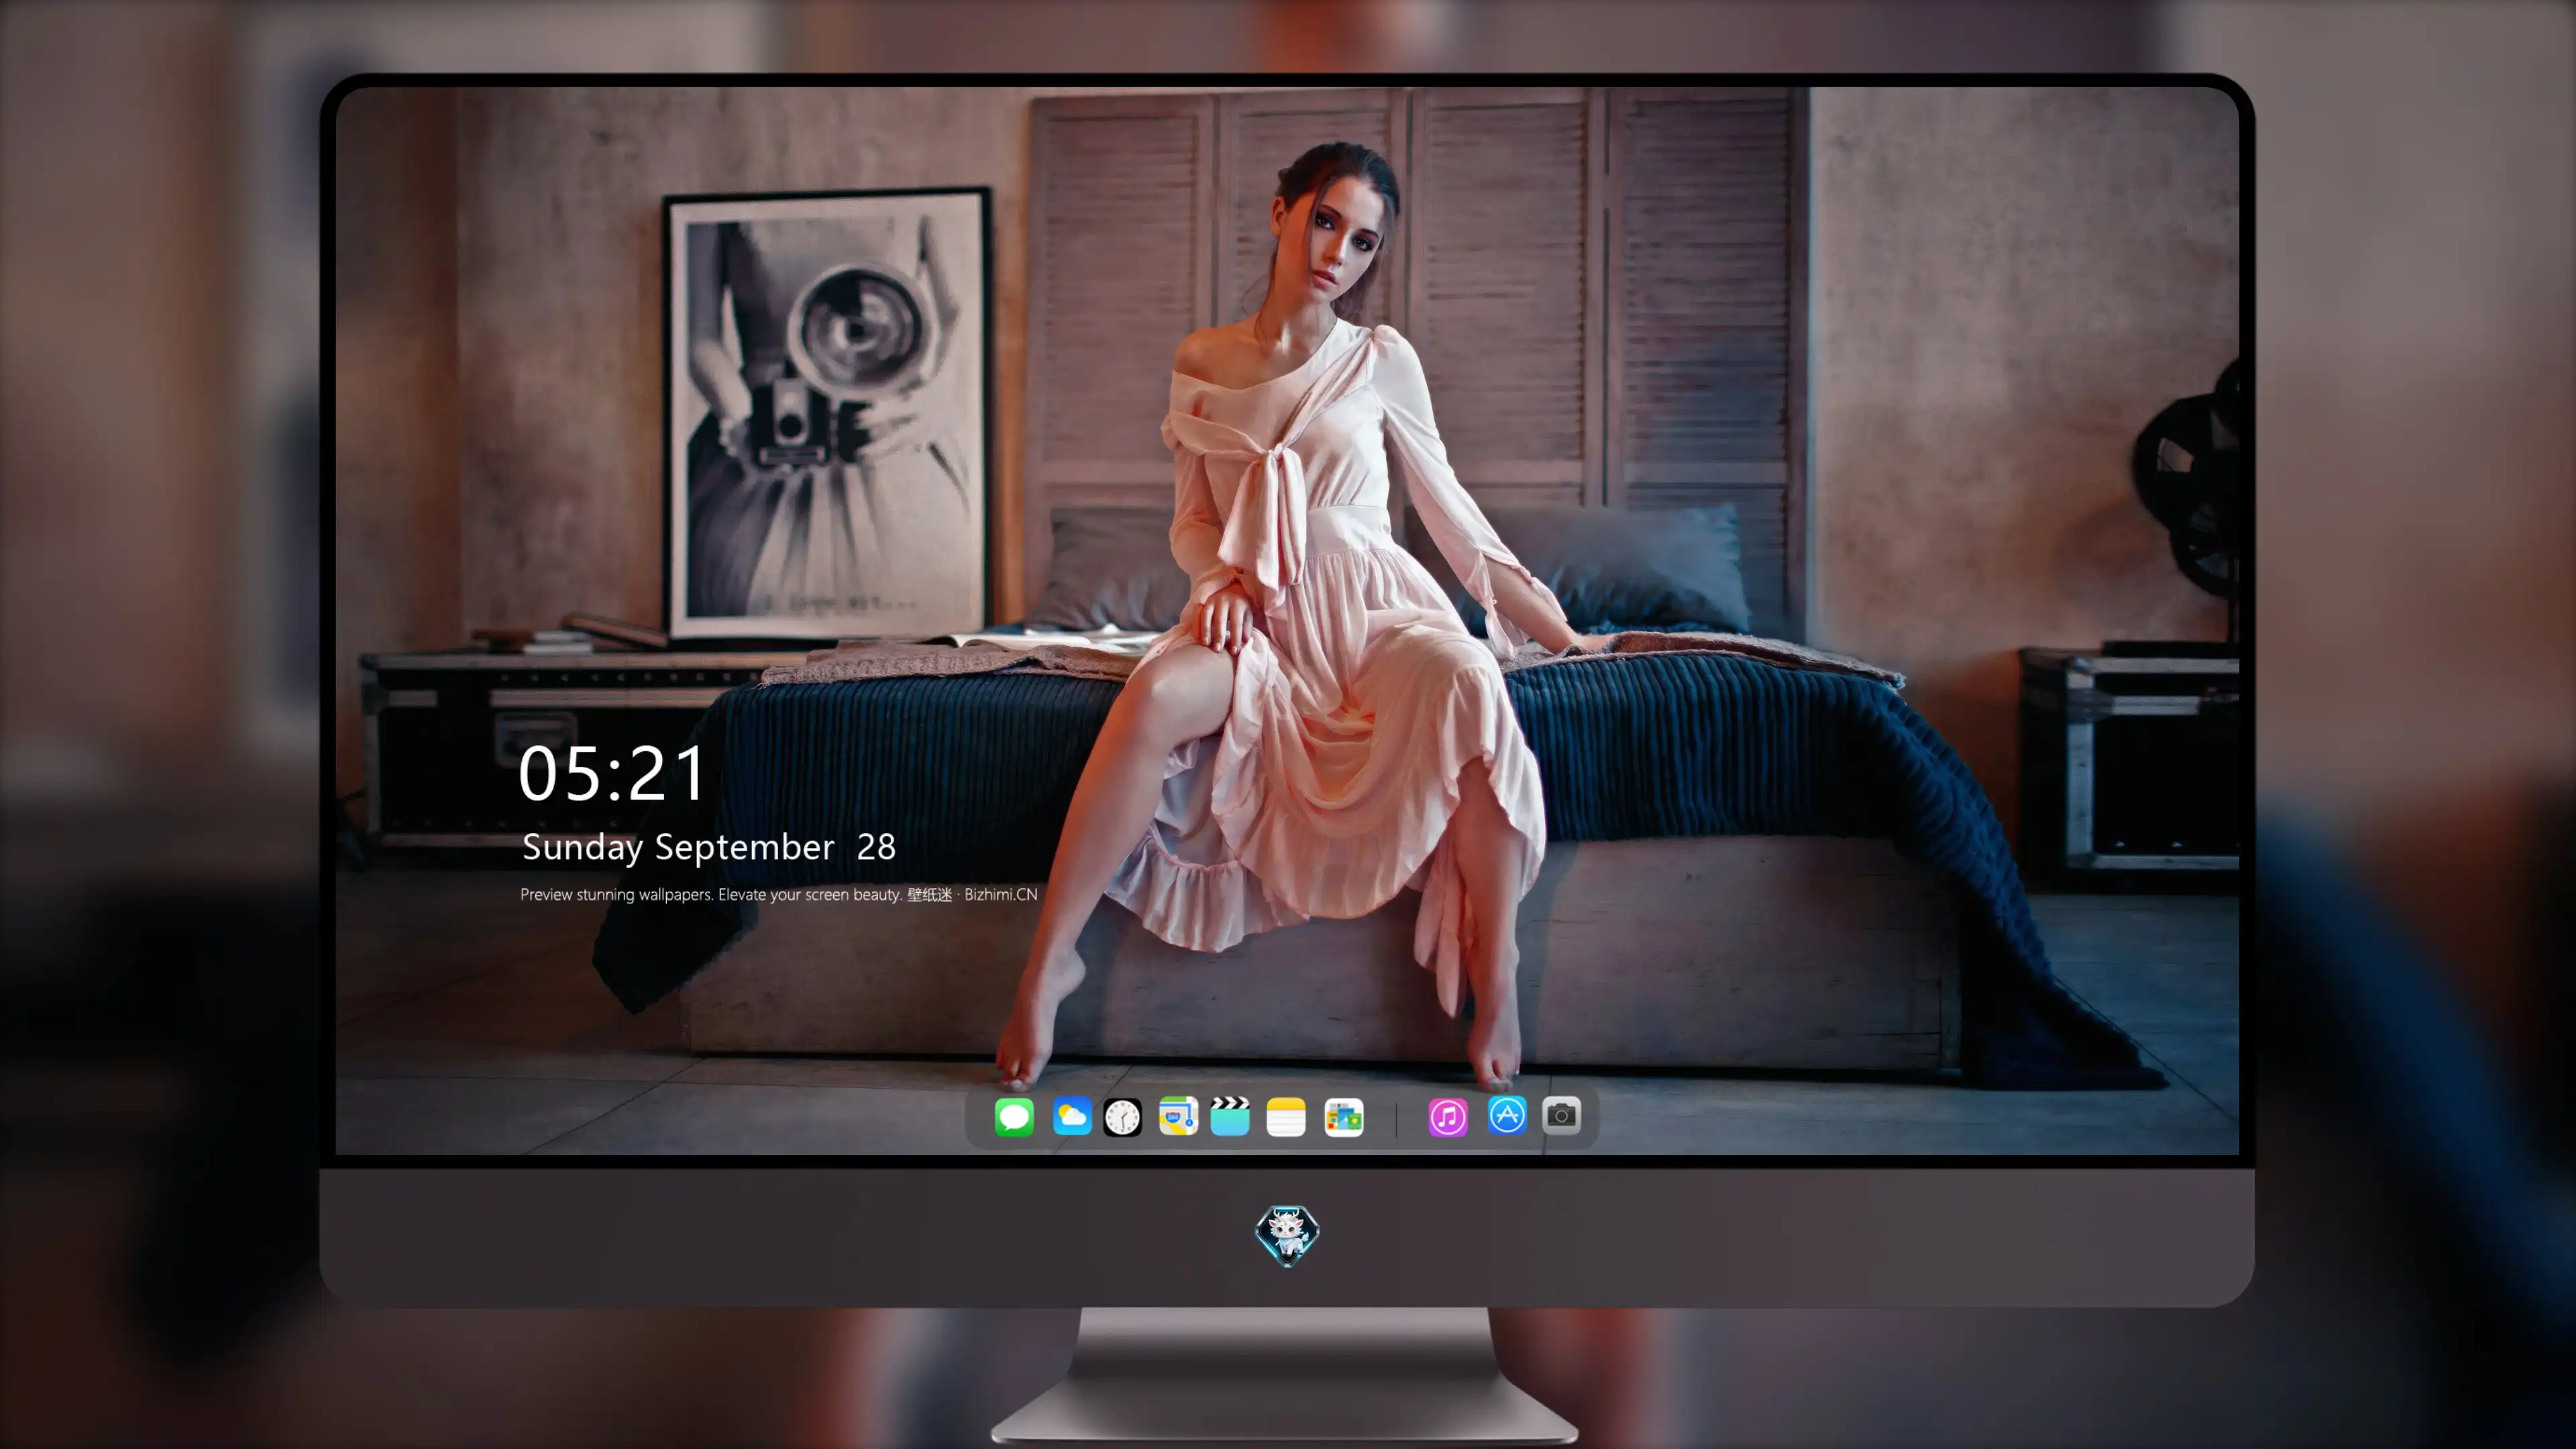Open the colorful image-cards dock icon
2576x1449 pixels.
point(1344,1117)
